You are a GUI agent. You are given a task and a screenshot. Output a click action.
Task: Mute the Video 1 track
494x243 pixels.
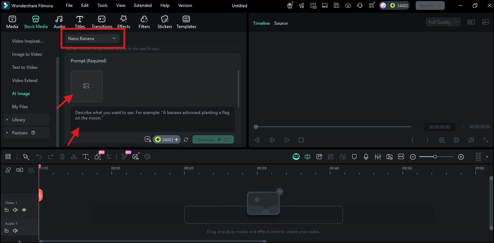coord(15,210)
